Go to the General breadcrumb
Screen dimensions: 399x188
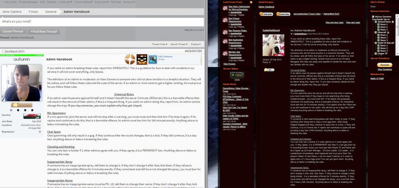pos(51,12)
